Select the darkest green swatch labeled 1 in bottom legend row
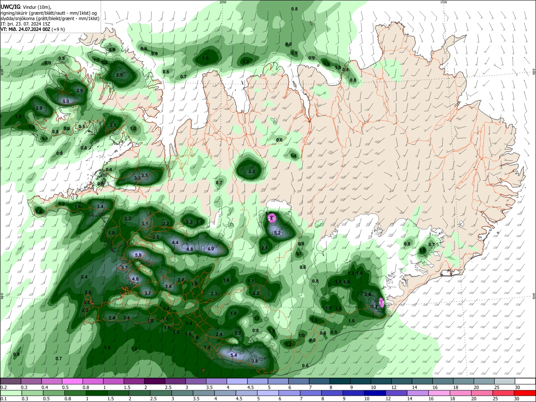Viewport: 536px width, 402px height. pyautogui.click(x=96, y=393)
